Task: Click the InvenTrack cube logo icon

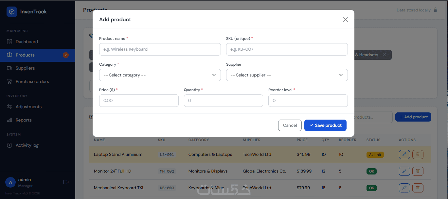Action: [12, 12]
